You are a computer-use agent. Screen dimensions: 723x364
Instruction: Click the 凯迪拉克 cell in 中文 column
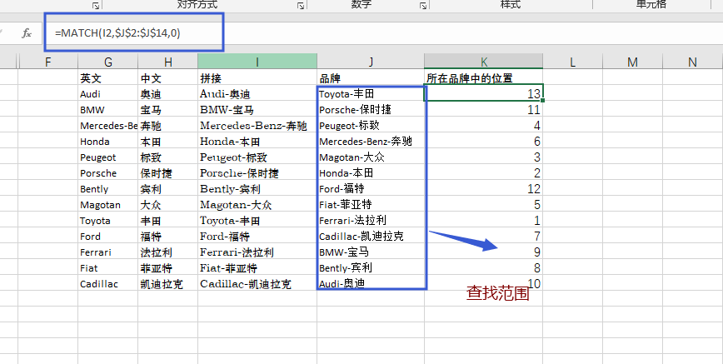[x=168, y=284]
